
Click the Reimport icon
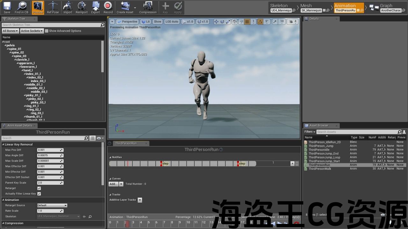(82, 7)
